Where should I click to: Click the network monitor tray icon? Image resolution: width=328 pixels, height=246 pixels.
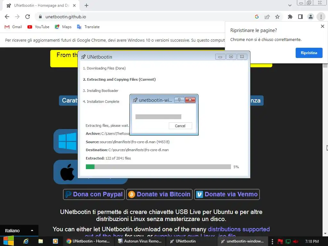tap(288, 242)
